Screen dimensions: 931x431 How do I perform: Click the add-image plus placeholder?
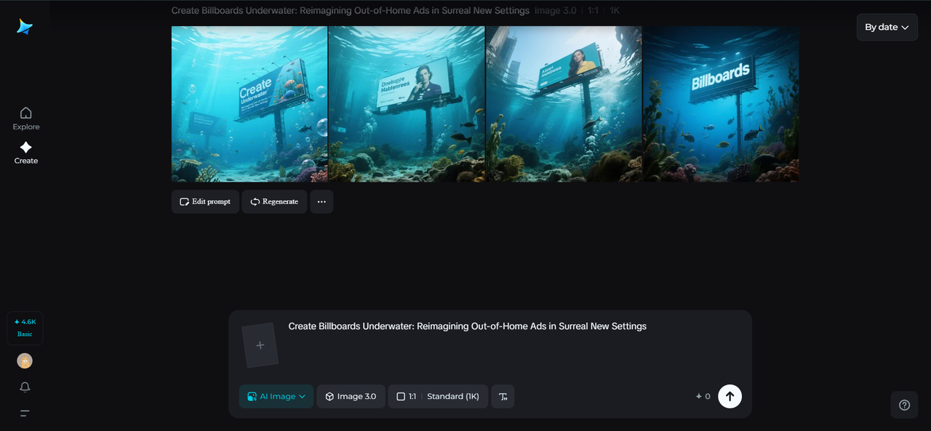[260, 345]
